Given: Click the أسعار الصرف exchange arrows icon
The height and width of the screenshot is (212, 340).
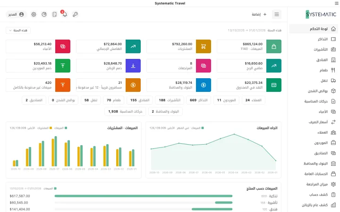Looking at the screenshot, I should (333, 122).
